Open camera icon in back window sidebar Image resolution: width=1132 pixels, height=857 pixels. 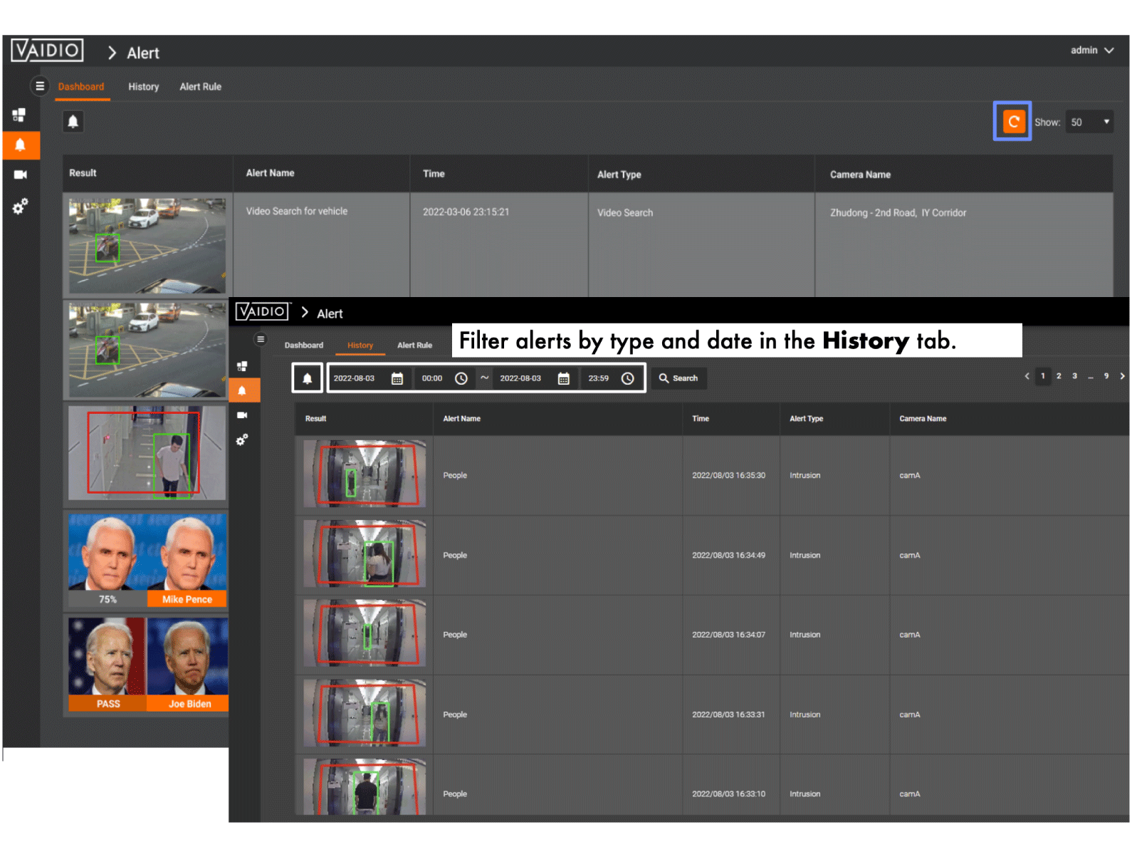20,175
